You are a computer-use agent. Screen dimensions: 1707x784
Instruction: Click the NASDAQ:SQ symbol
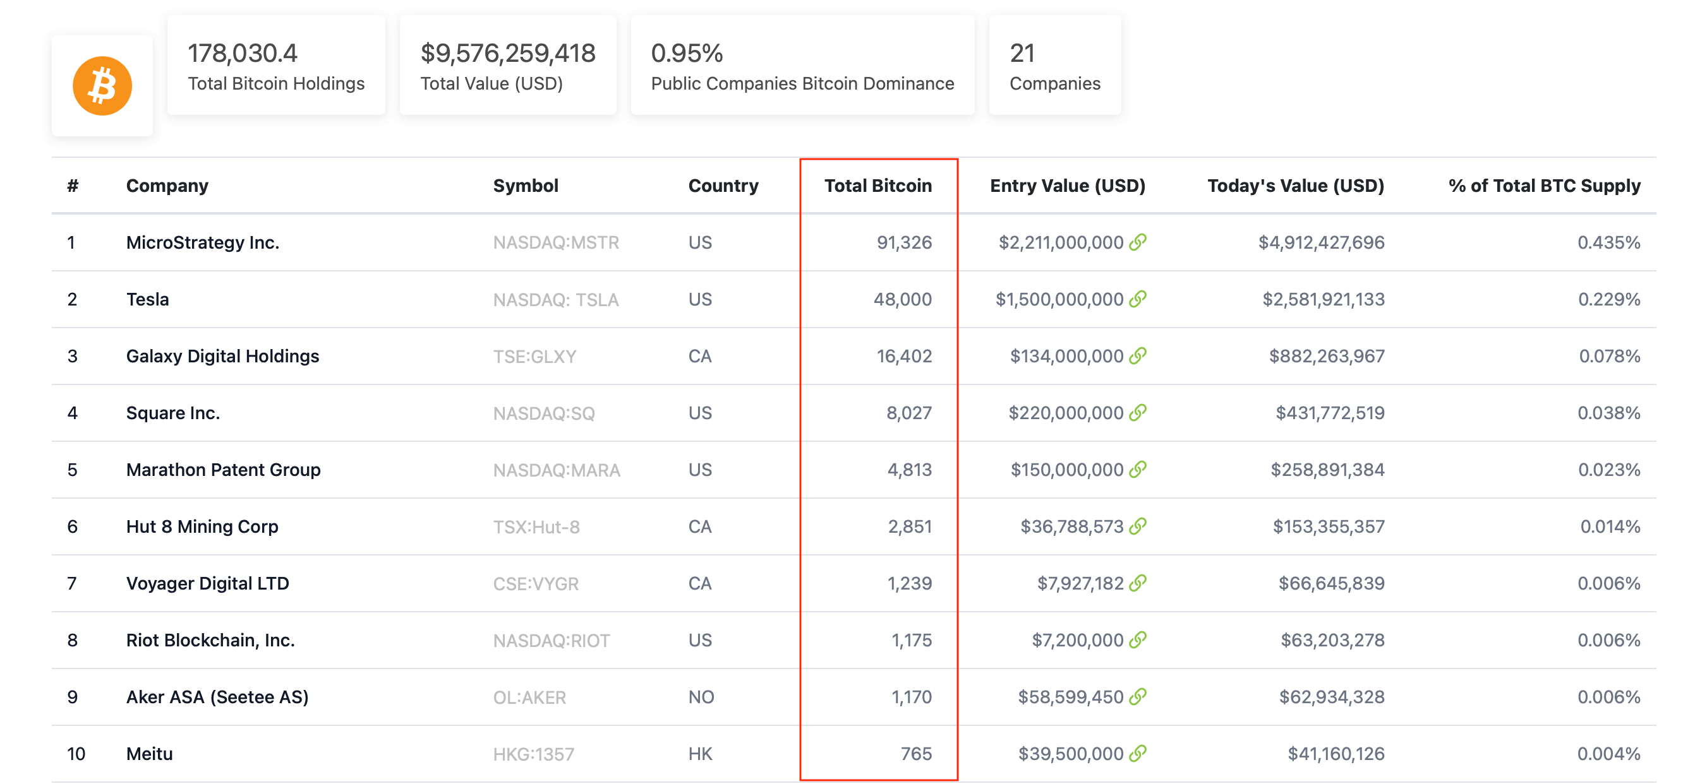coord(543,413)
